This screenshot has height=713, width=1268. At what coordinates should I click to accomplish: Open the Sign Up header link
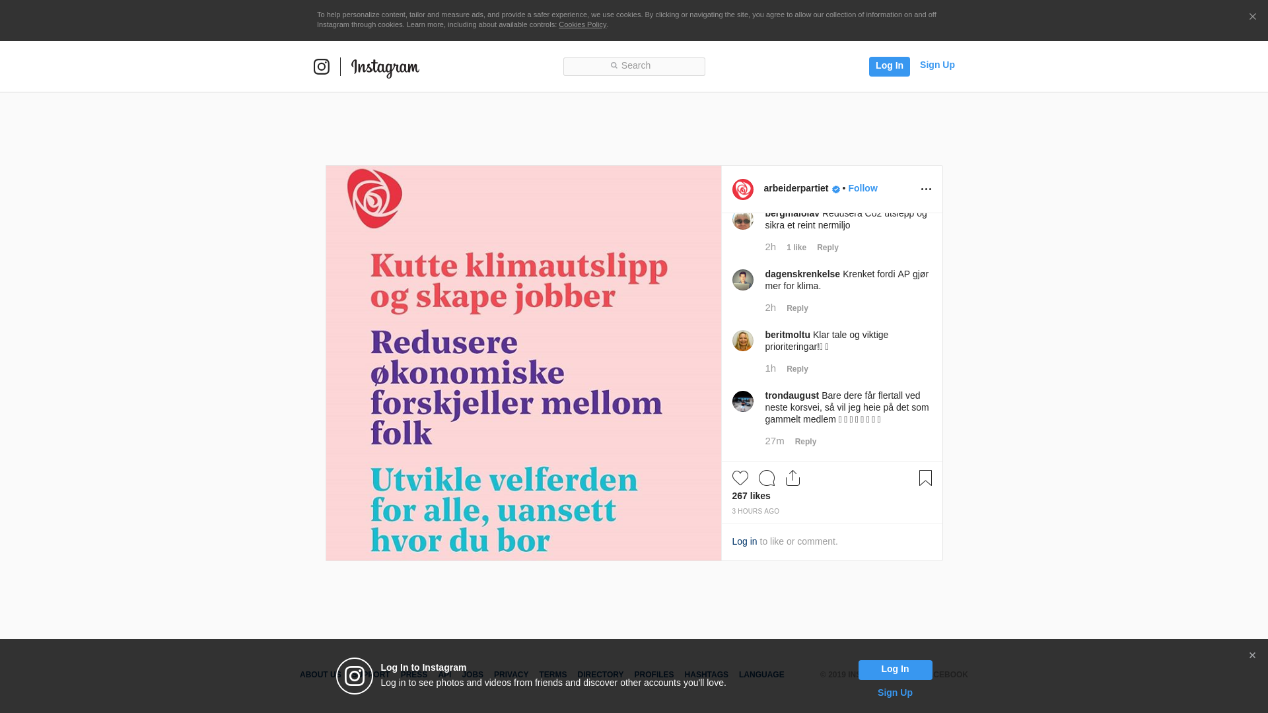(x=936, y=65)
